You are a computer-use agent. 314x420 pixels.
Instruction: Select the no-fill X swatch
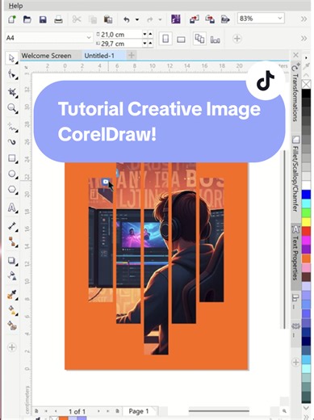coord(306,84)
